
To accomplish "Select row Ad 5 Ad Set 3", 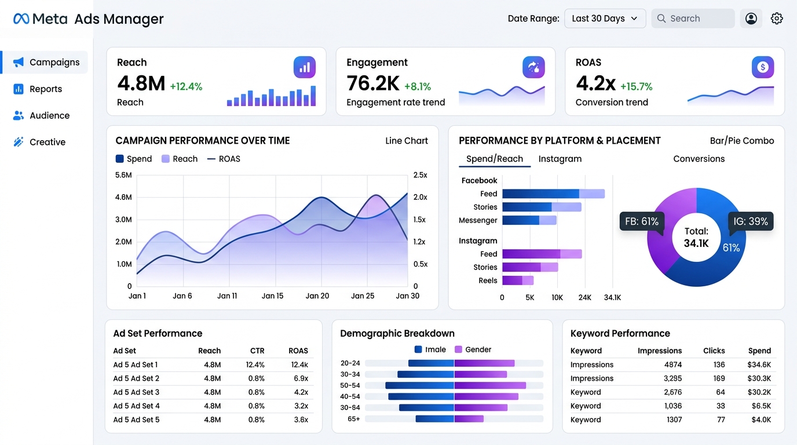I will tap(213, 392).
